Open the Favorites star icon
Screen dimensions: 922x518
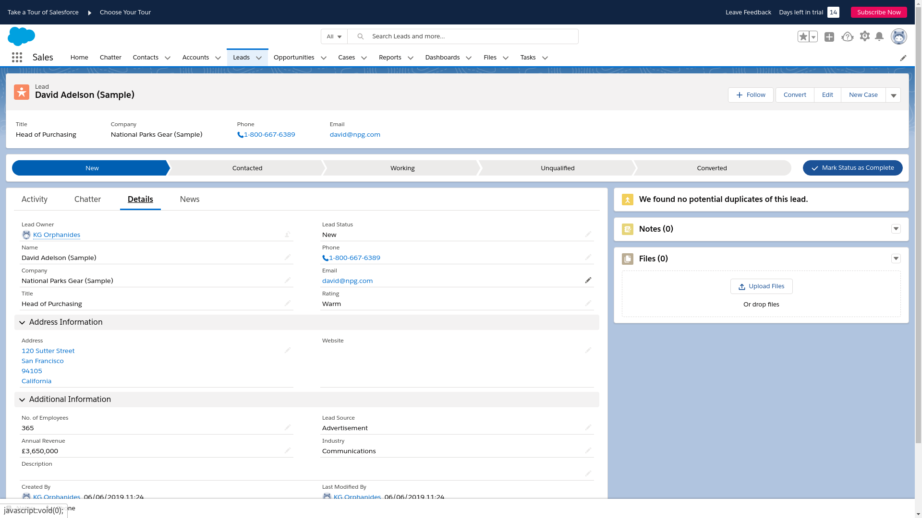pos(803,36)
